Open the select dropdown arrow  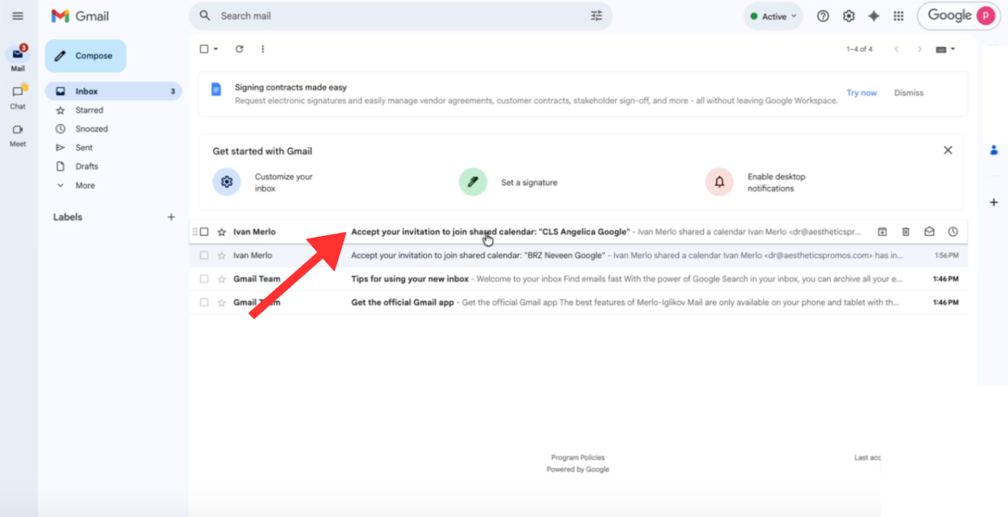(x=216, y=49)
